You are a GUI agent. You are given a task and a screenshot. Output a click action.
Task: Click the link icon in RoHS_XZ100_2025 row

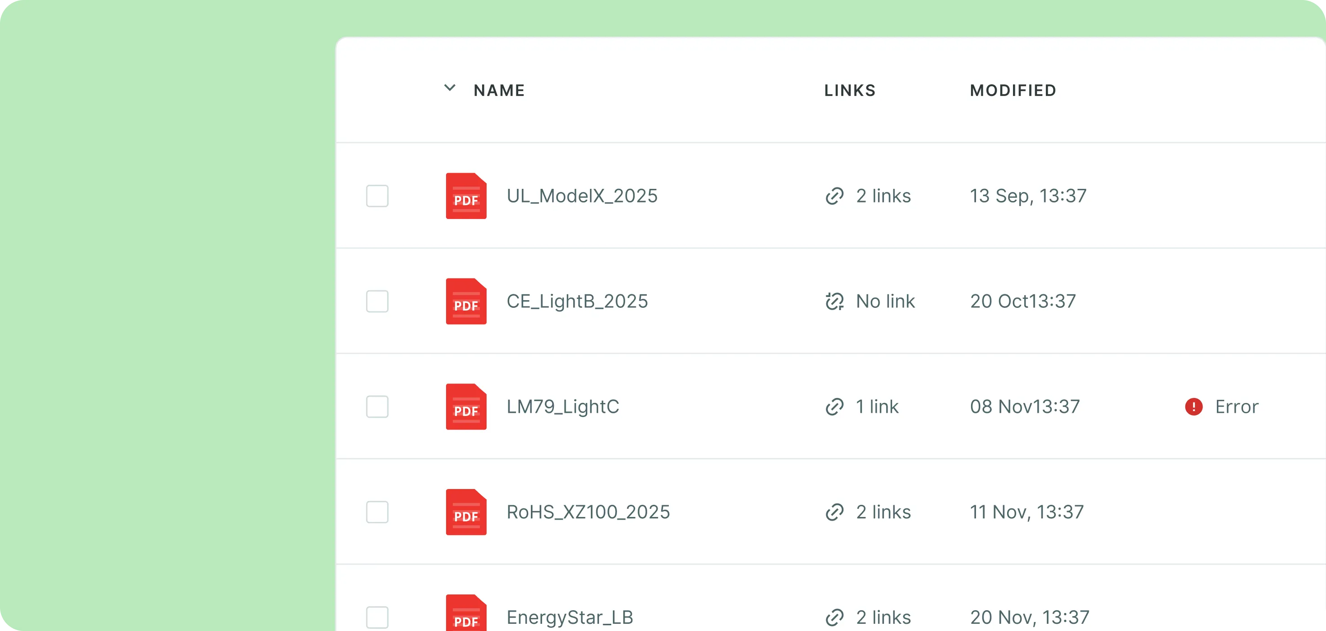pos(834,512)
